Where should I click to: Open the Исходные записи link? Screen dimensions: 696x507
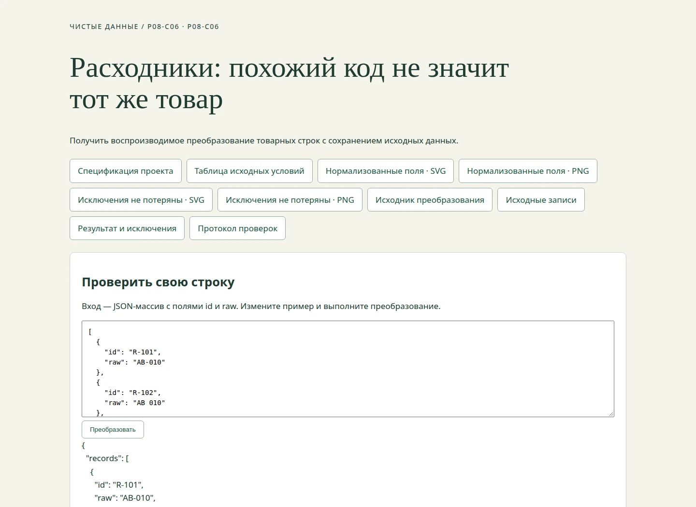pos(541,200)
